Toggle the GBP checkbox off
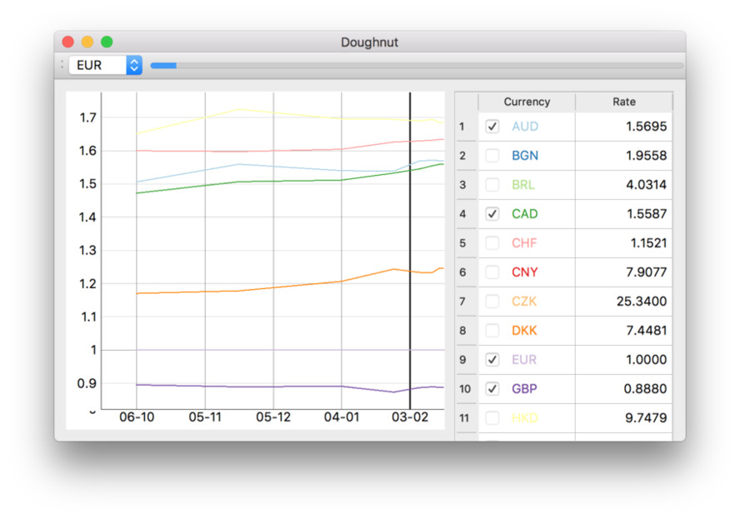 (x=492, y=389)
